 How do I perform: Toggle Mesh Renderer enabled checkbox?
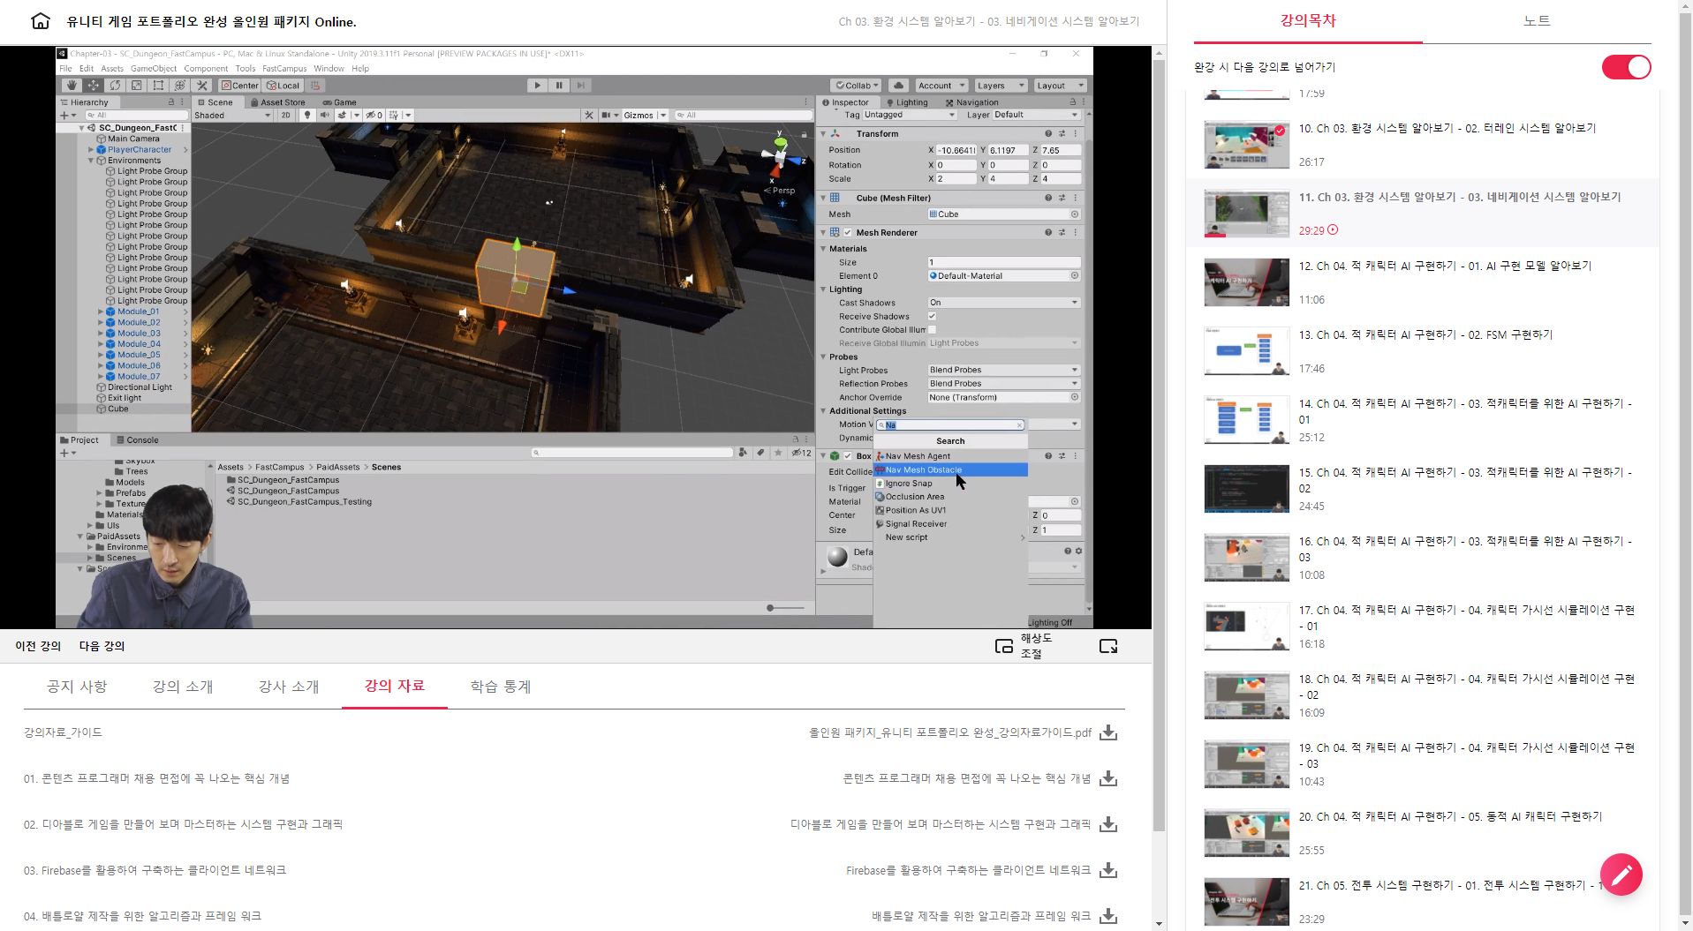click(x=848, y=233)
